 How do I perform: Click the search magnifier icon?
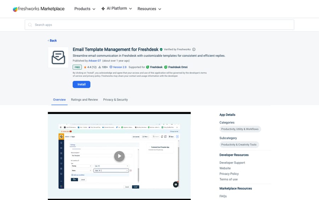[x=30, y=25]
